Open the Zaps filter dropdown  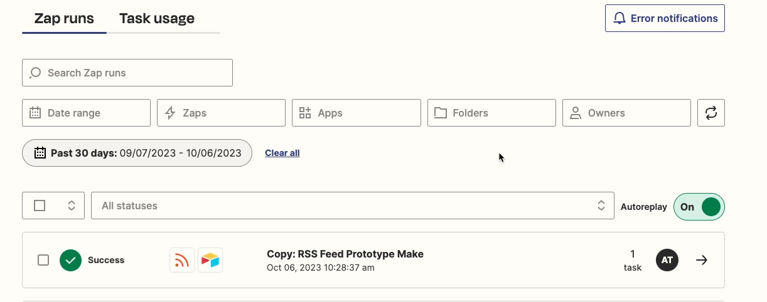point(221,113)
